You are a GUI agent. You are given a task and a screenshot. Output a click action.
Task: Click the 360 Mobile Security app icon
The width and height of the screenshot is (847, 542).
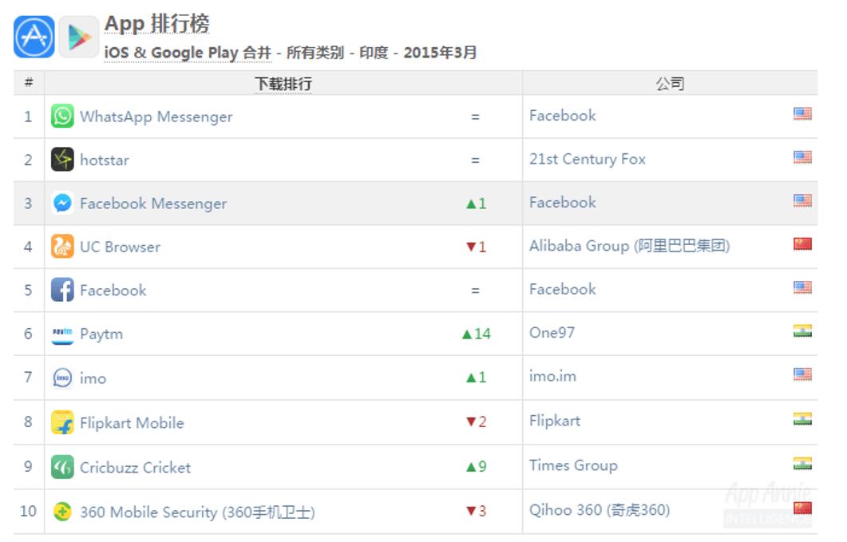[62, 512]
